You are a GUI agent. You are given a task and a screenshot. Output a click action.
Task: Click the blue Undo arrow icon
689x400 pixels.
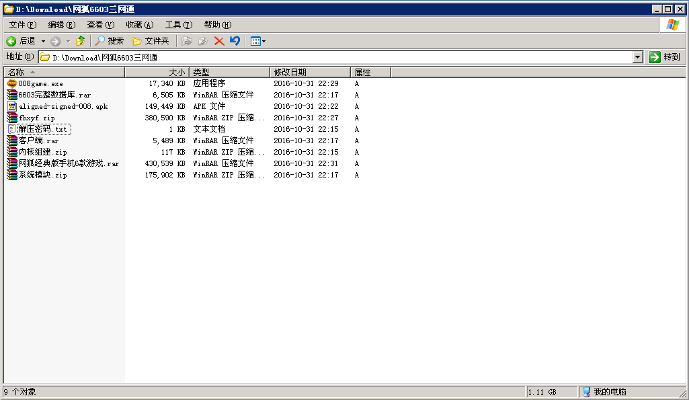tap(235, 41)
